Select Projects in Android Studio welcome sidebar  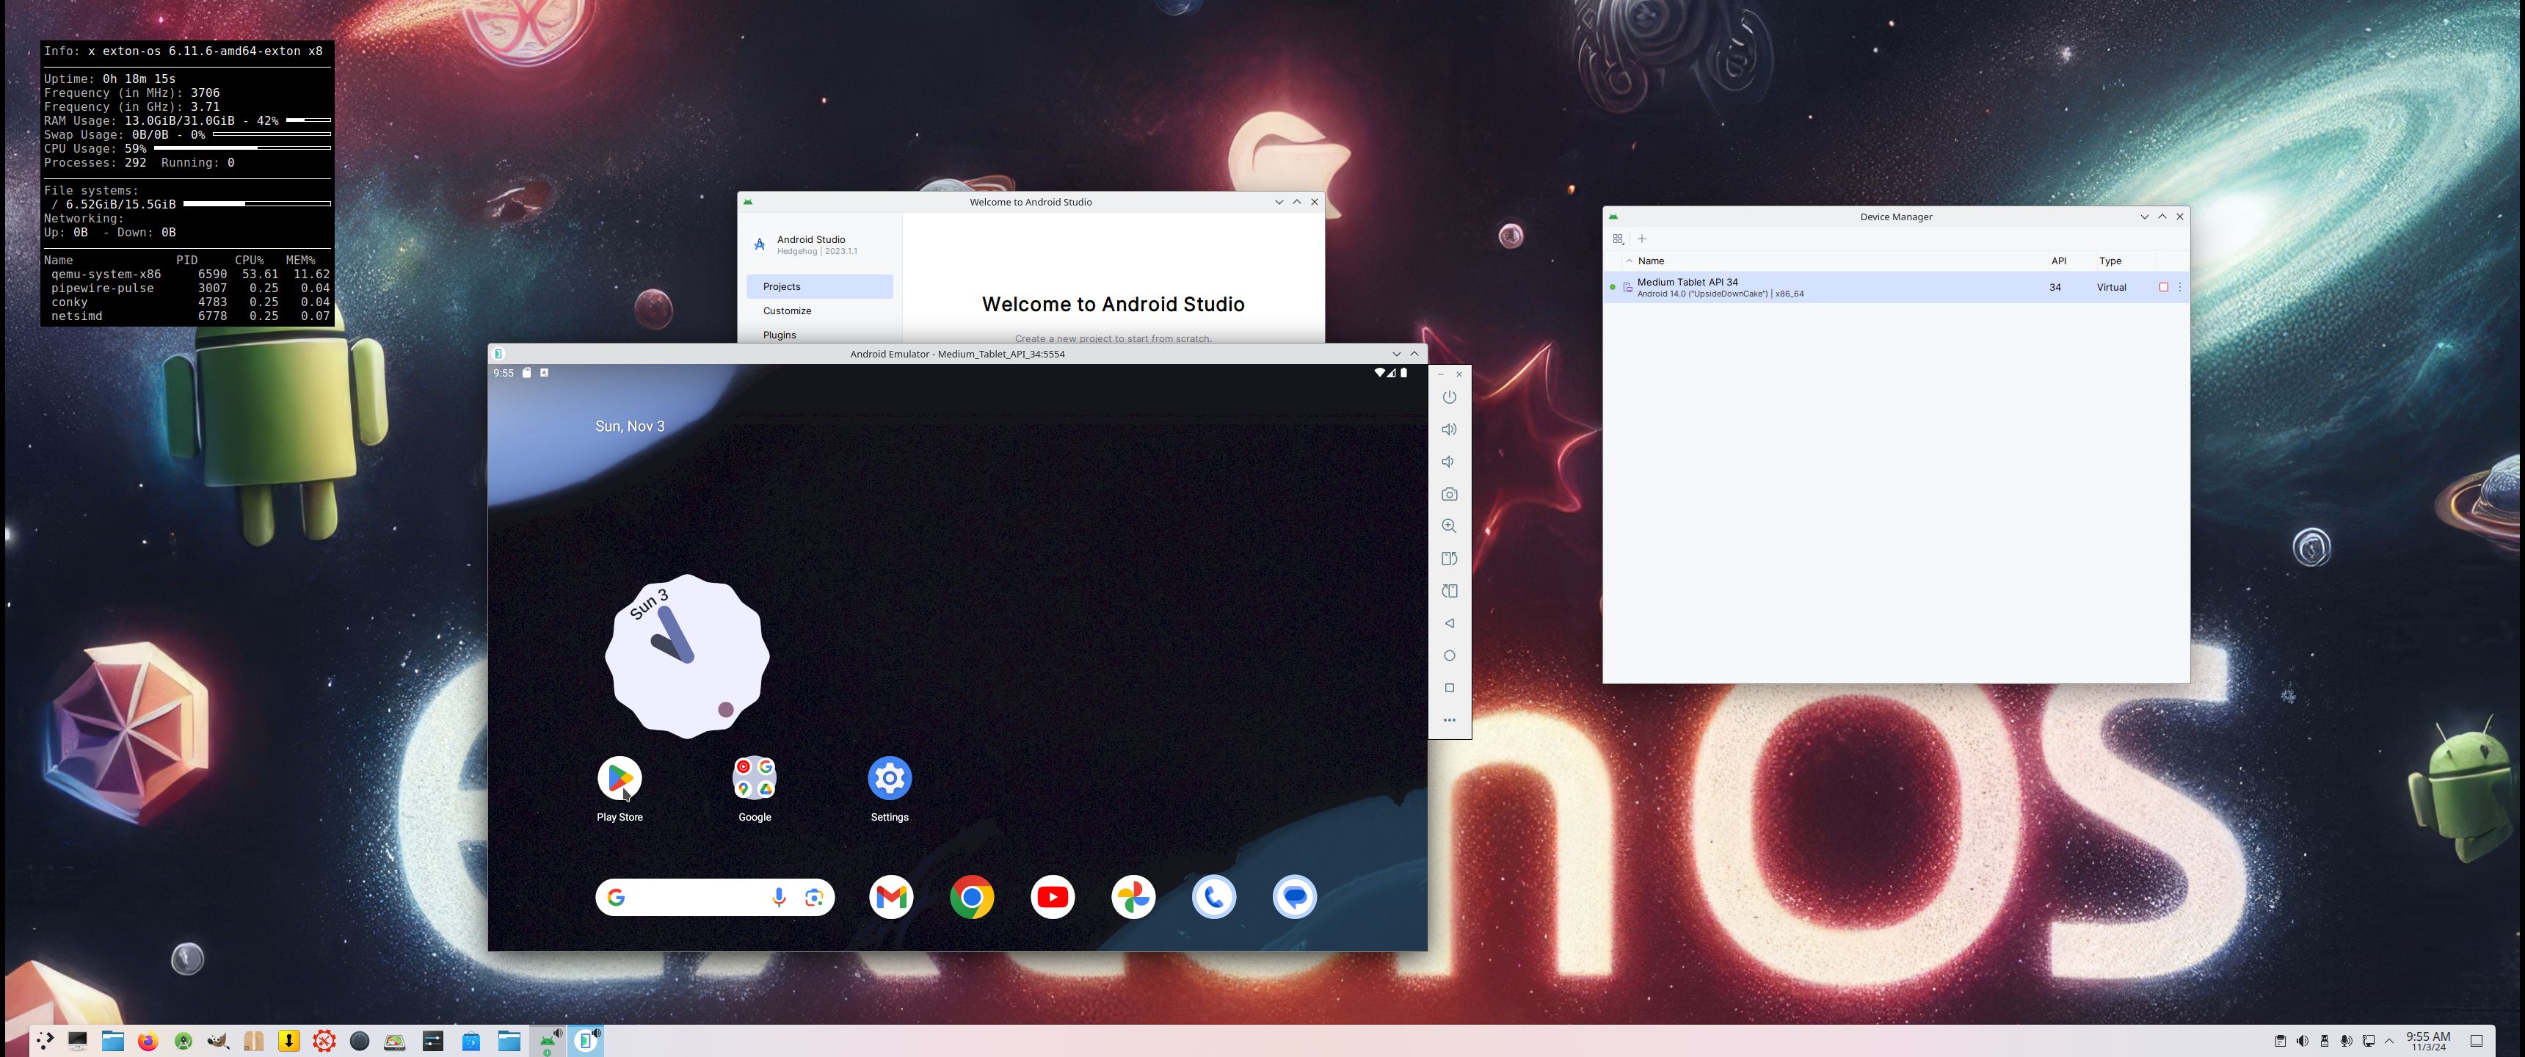coord(819,286)
